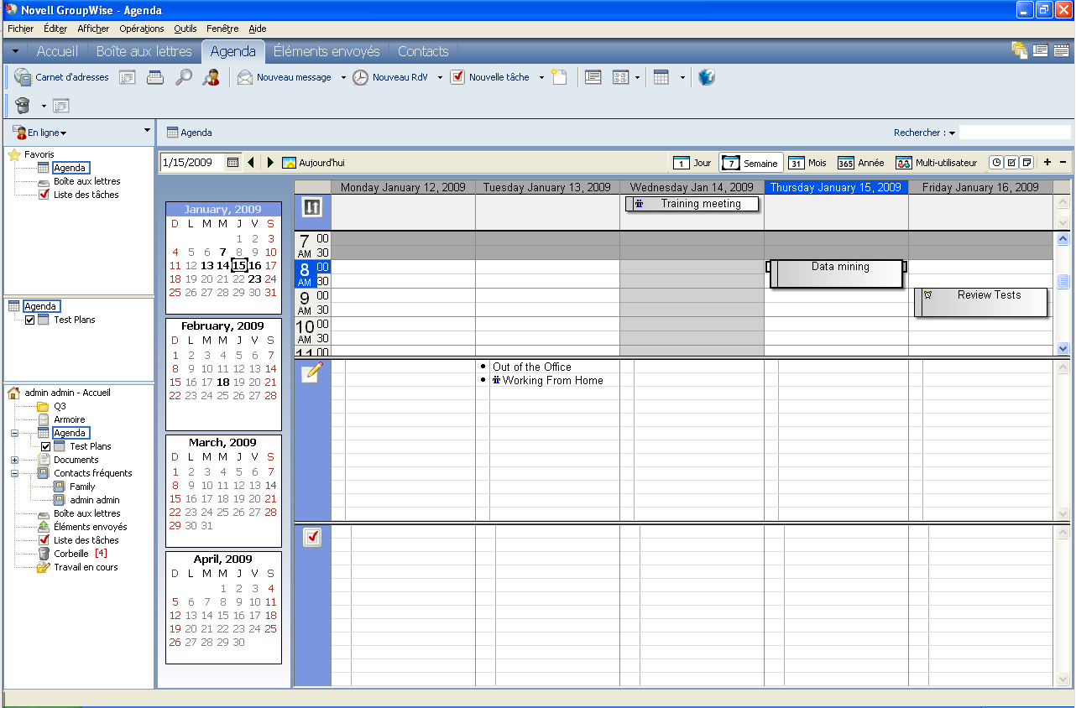Click appointments scrollbar down arrow
The image size is (1076, 708).
click(1063, 348)
